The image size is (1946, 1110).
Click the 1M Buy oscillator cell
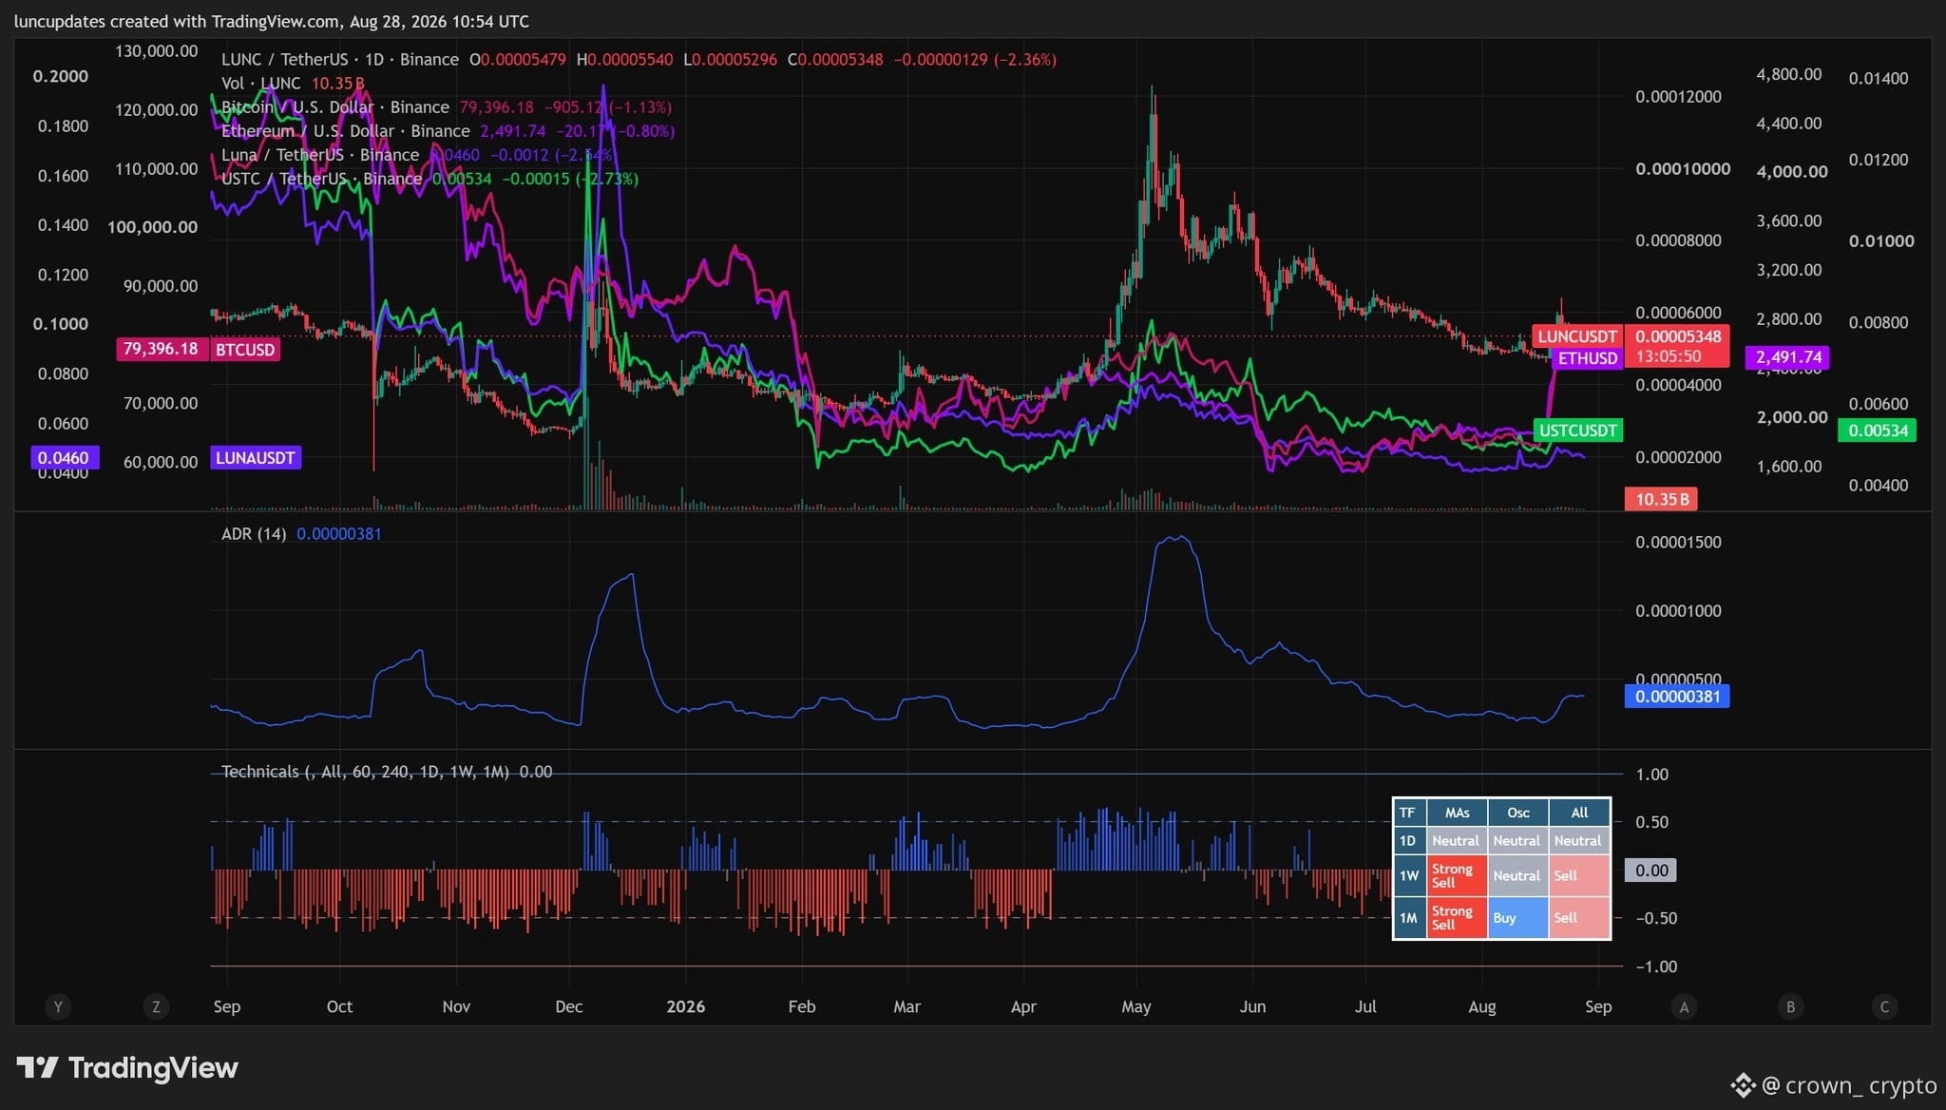pyautogui.click(x=1517, y=918)
